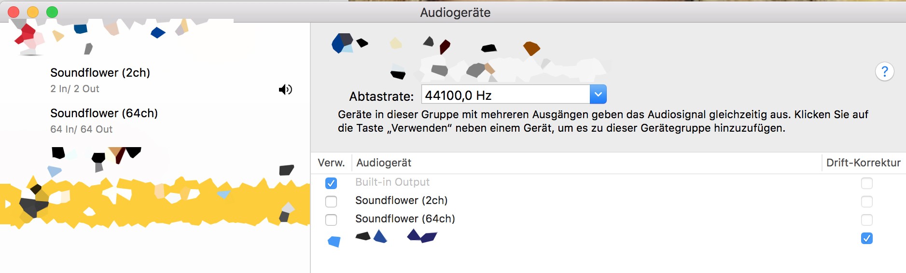Minimize the window using the yellow button
This screenshot has width=906, height=273.
point(33,12)
